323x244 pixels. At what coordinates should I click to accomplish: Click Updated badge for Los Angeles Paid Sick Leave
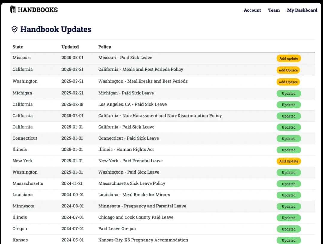click(289, 105)
